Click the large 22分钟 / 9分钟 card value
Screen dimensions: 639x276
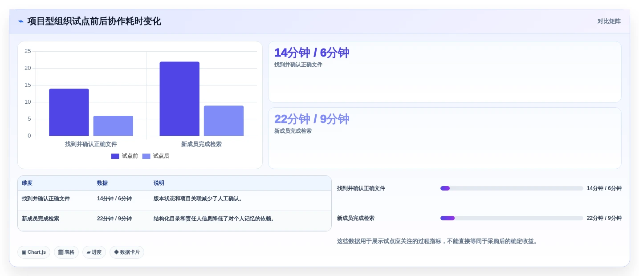coord(312,119)
